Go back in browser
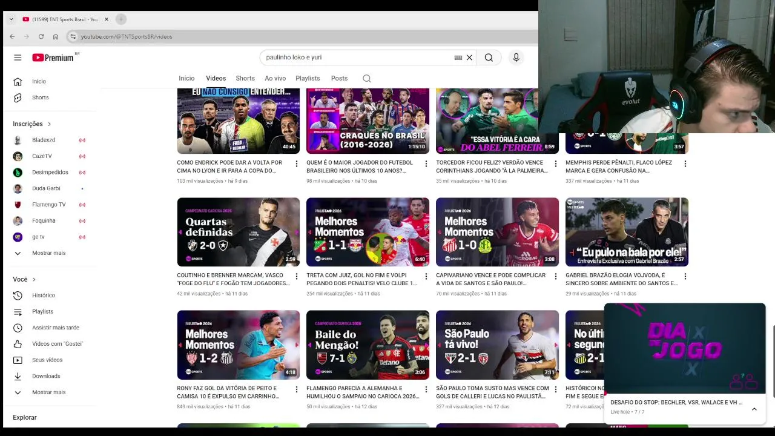 (12, 37)
